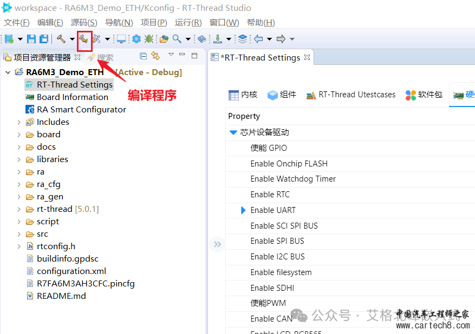The width and height of the screenshot is (475, 334).
Task: Open the Download icon dropdown arrow
Action: tap(229, 39)
